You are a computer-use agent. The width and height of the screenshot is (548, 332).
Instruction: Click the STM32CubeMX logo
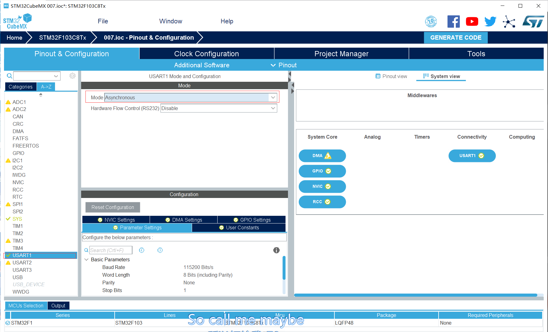17,22
